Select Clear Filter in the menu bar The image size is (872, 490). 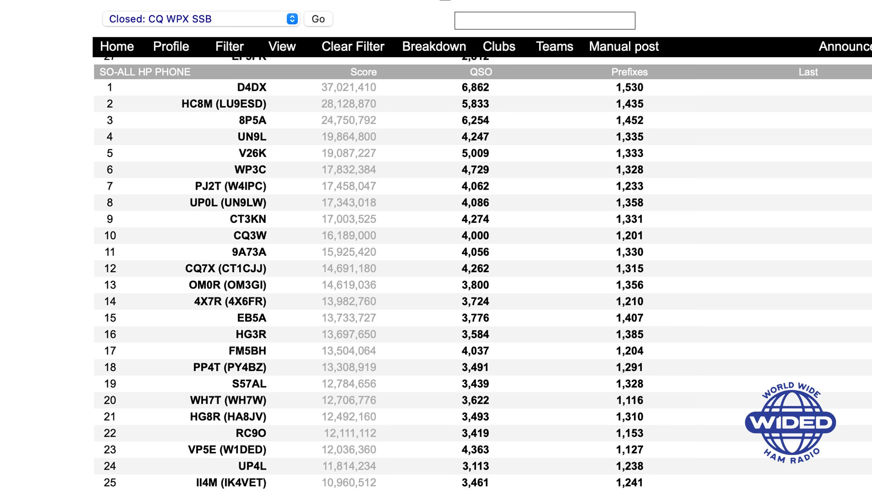tap(353, 46)
